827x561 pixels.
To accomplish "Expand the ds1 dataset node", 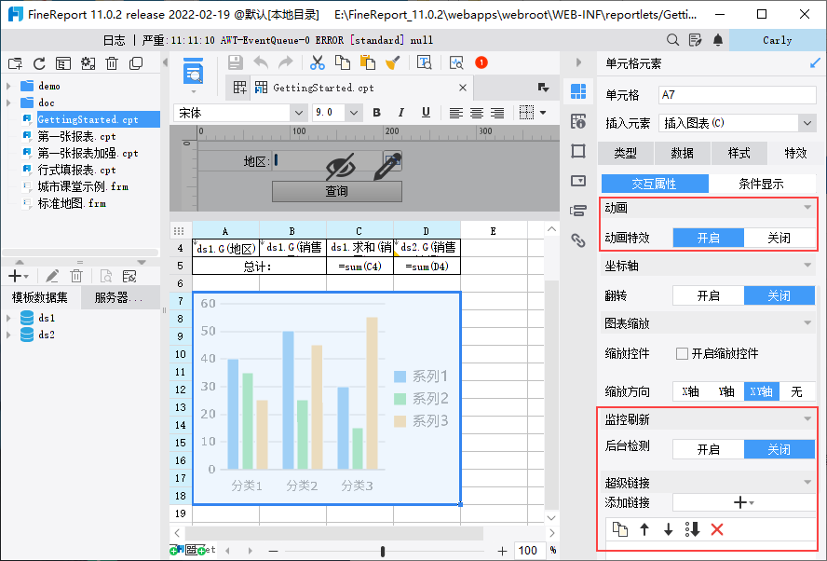I will click(8, 318).
